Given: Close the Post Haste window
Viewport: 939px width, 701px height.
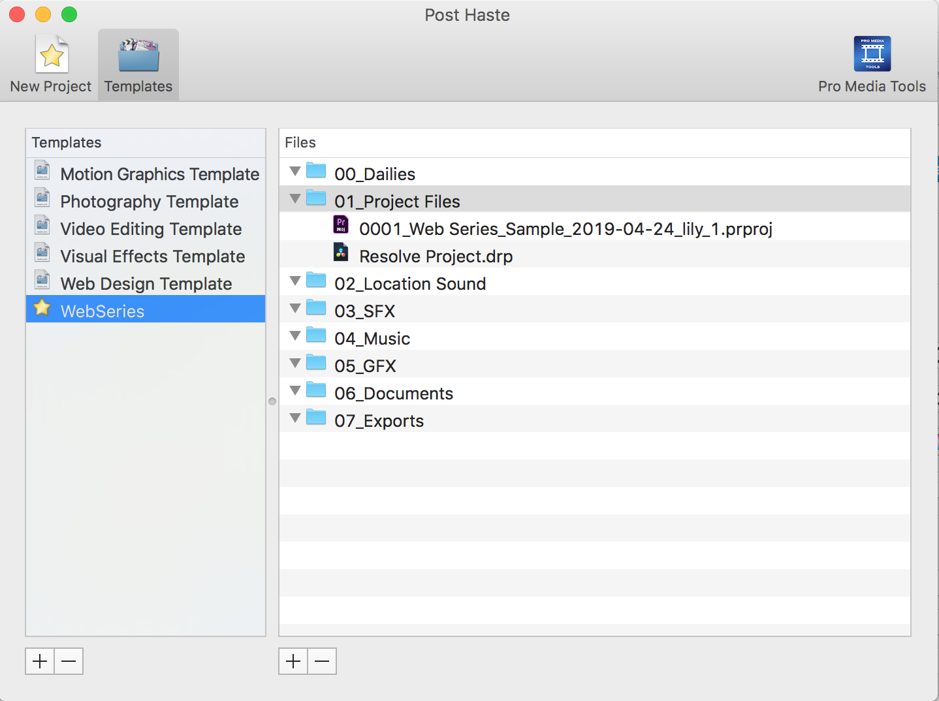Looking at the screenshot, I should click(18, 14).
